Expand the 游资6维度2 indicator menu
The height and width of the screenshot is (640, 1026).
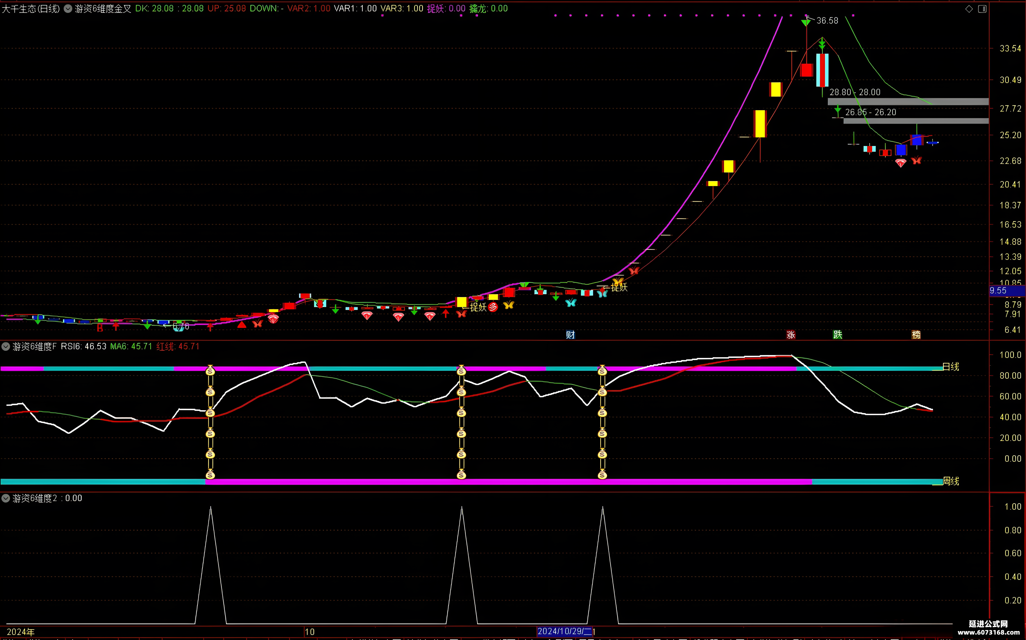point(5,498)
